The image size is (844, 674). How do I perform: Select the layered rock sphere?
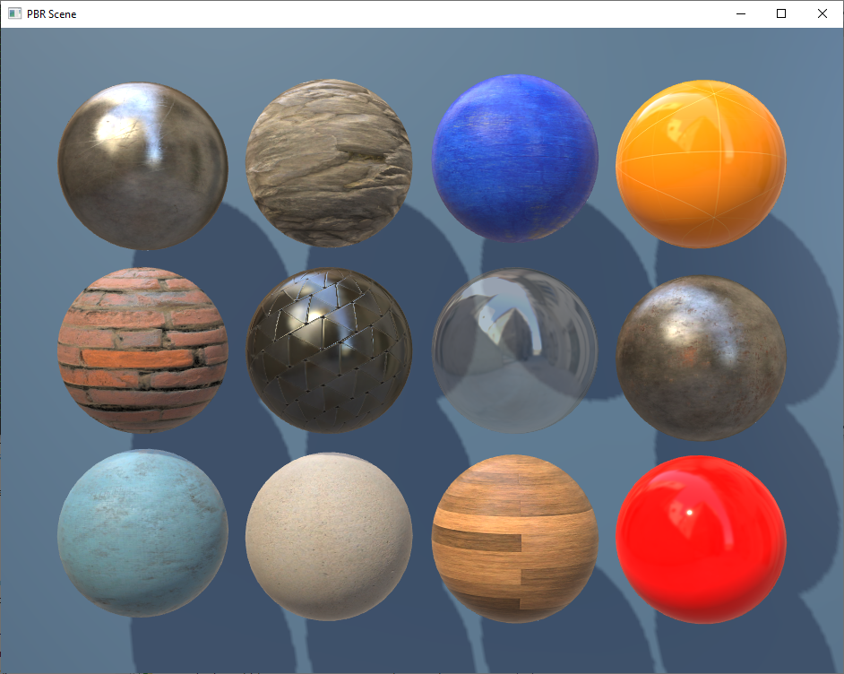(329, 163)
